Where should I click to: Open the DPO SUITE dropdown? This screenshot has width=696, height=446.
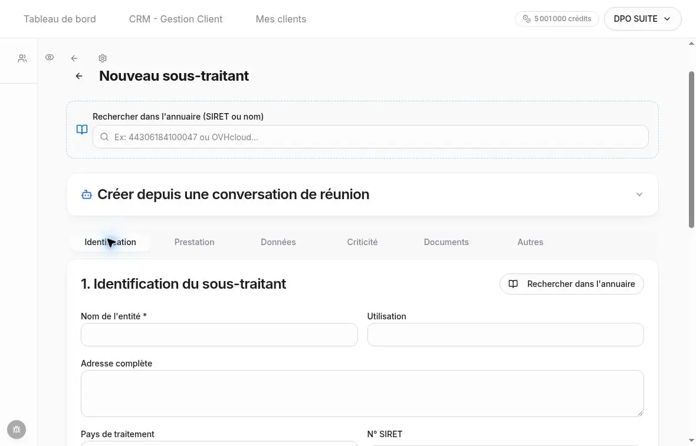click(642, 19)
